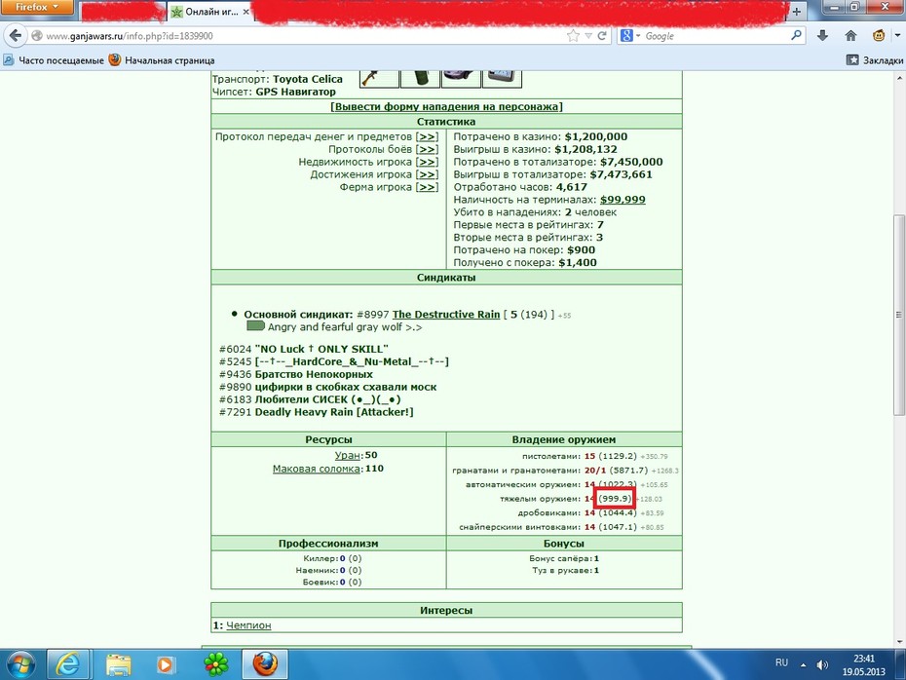
Task: Open the Маковая соломка resource link
Action: (x=317, y=469)
